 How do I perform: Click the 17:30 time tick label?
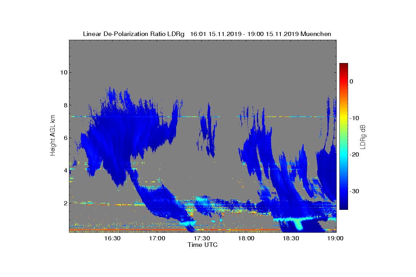pos(202,238)
